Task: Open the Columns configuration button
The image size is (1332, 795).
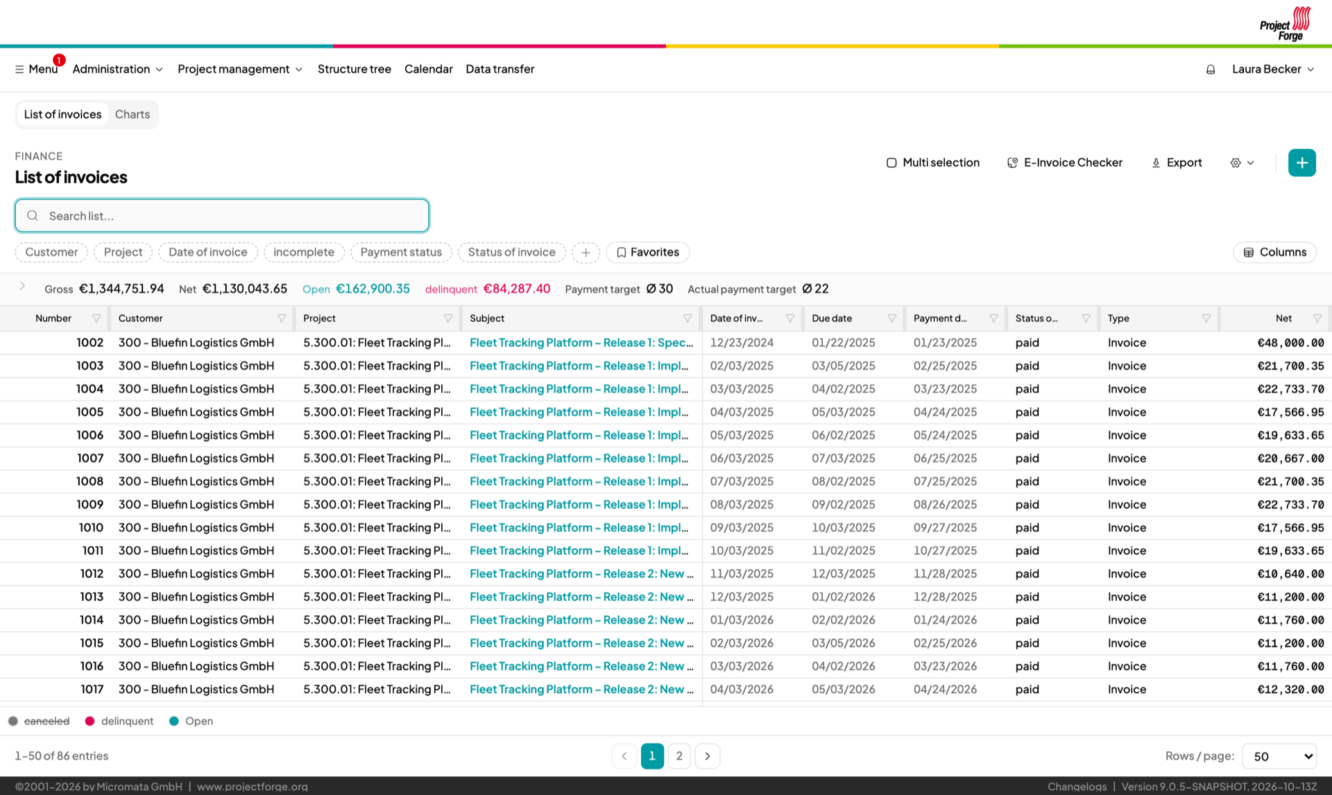Action: tap(1274, 253)
